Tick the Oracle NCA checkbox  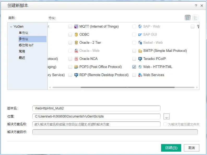[70, 59]
